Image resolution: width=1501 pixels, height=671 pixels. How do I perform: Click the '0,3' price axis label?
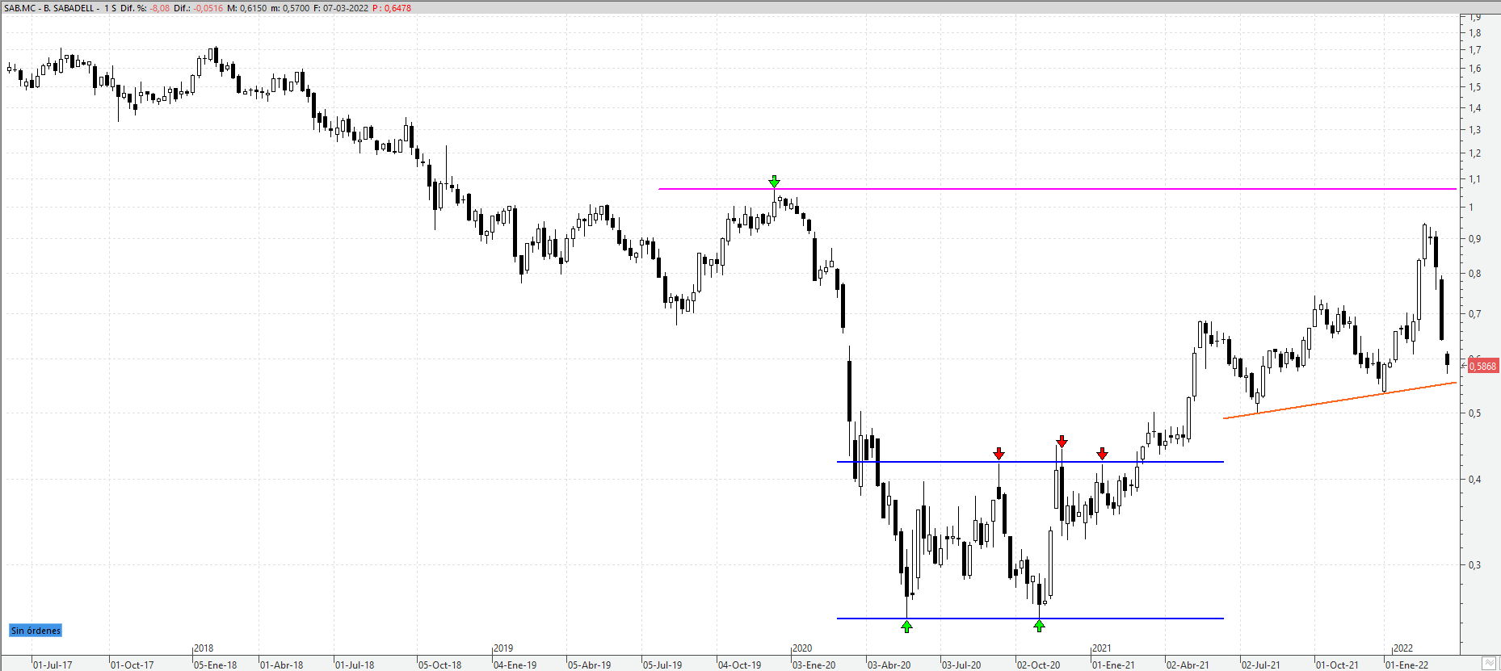1475,565
